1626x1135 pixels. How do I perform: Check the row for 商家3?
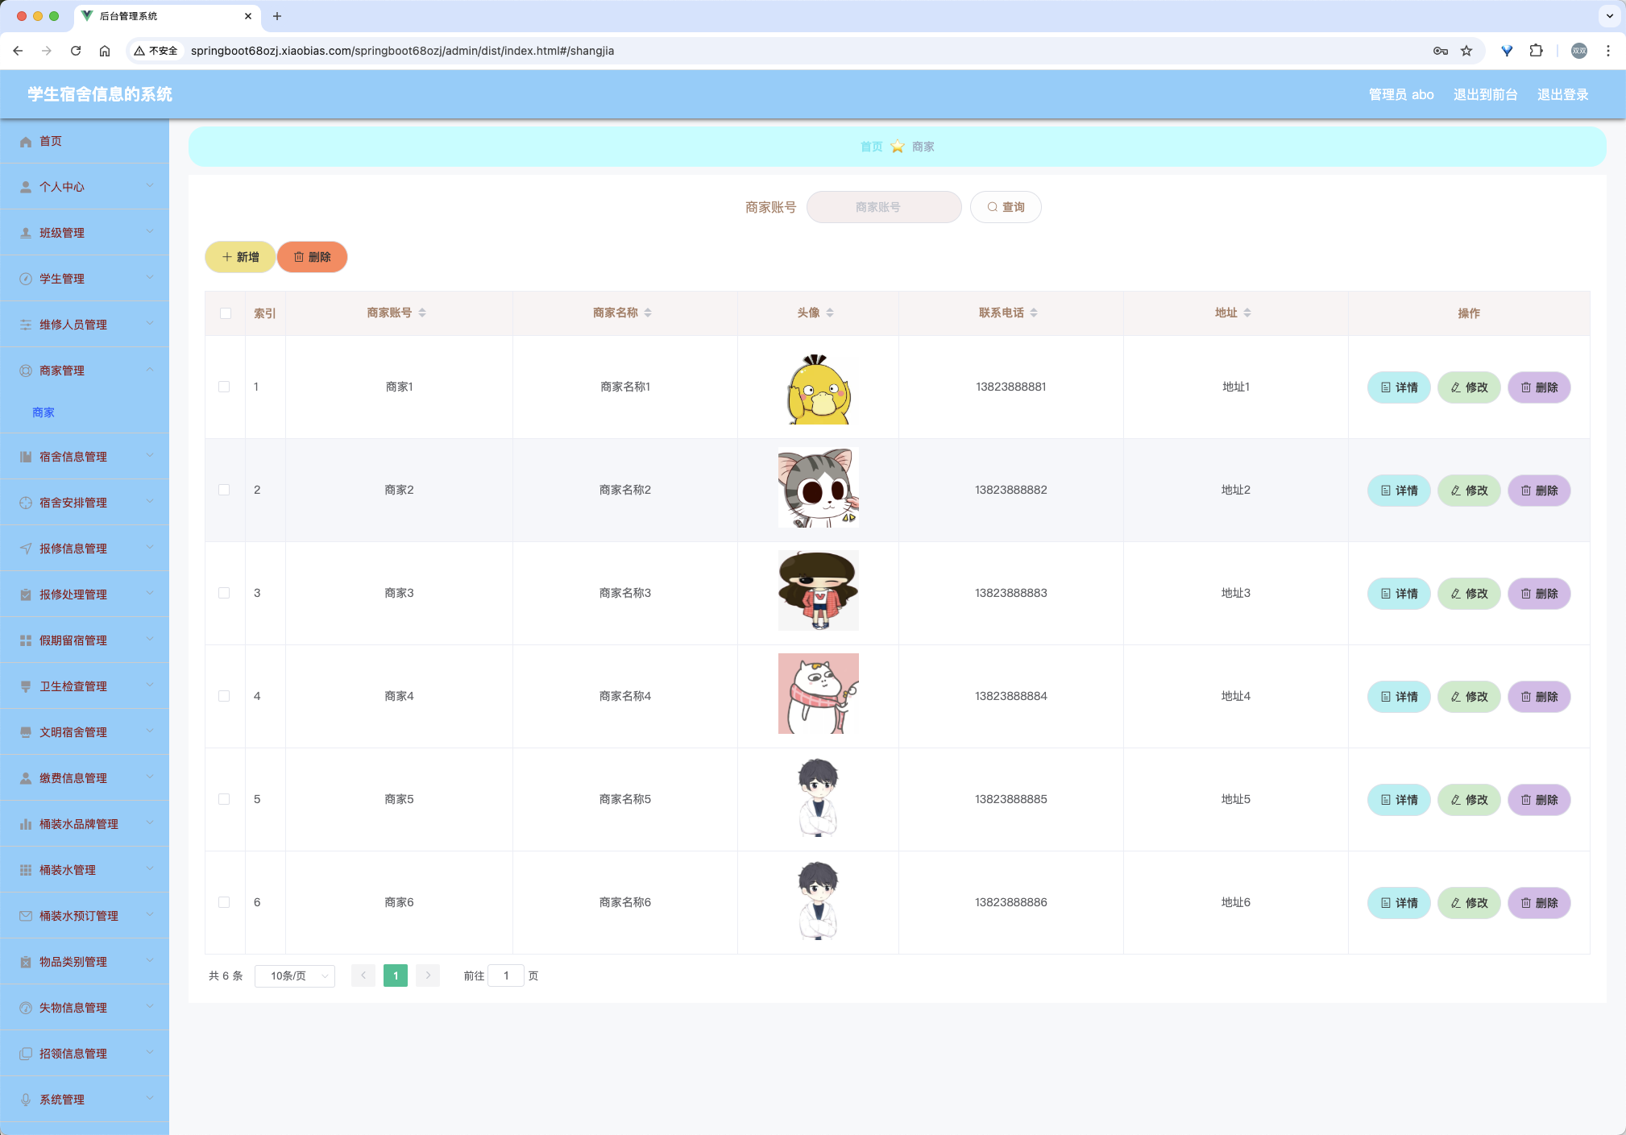click(224, 594)
